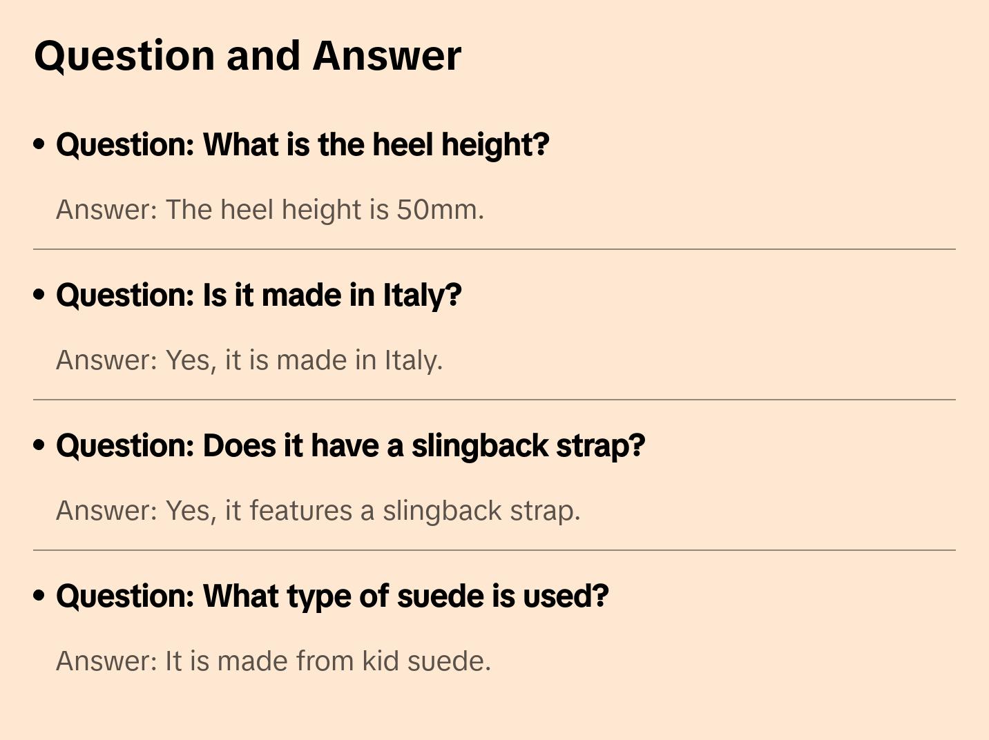Image resolution: width=989 pixels, height=740 pixels.
Task: Click the divider below the Italy answer
Action: (x=494, y=400)
